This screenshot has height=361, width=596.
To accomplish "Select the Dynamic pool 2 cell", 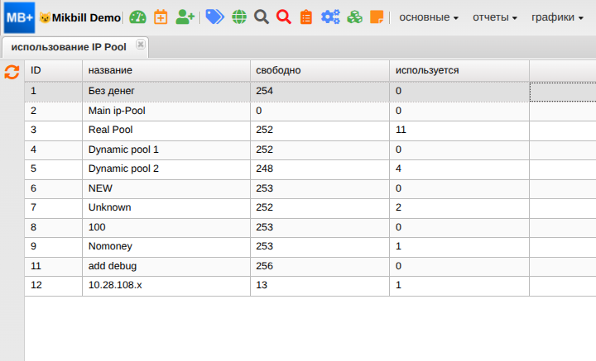I will point(166,169).
